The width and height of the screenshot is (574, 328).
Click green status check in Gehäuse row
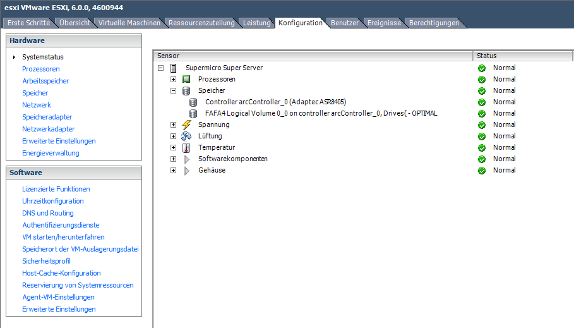pos(482,171)
